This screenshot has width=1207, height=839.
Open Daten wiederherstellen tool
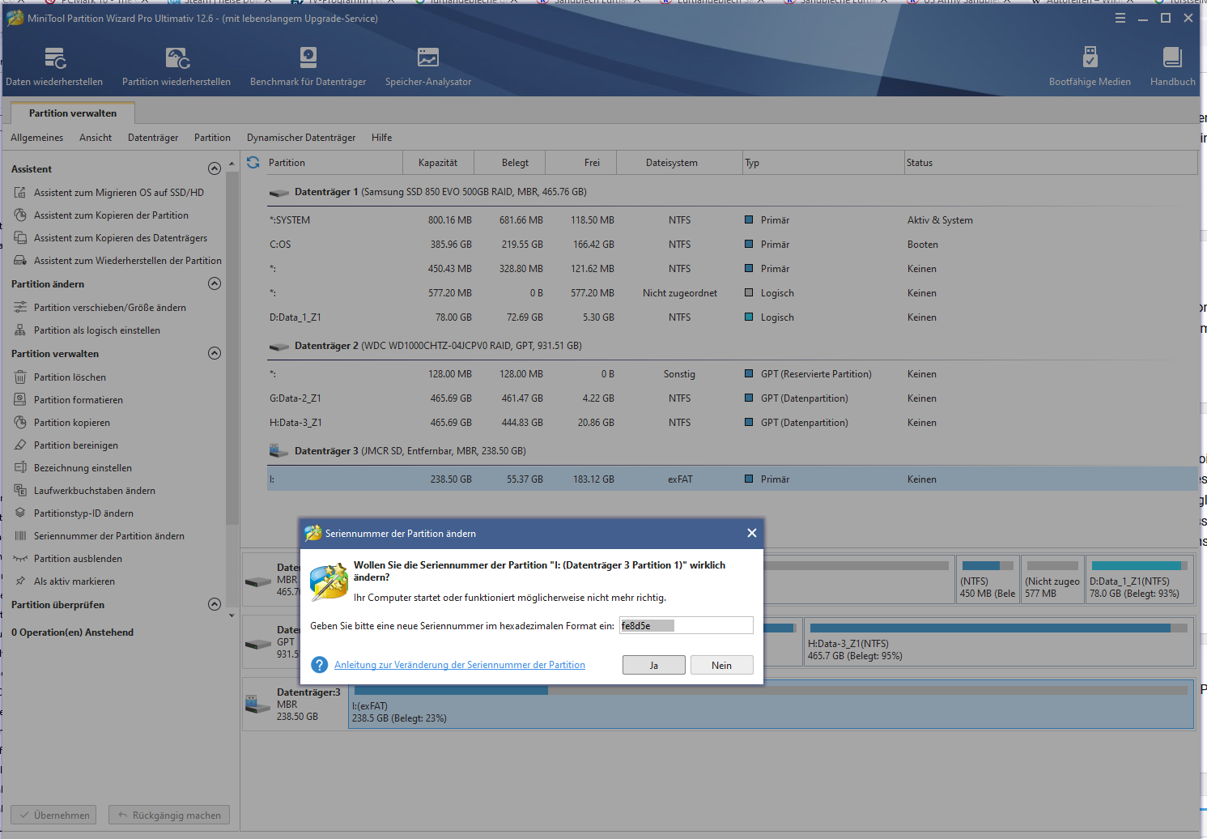point(54,66)
